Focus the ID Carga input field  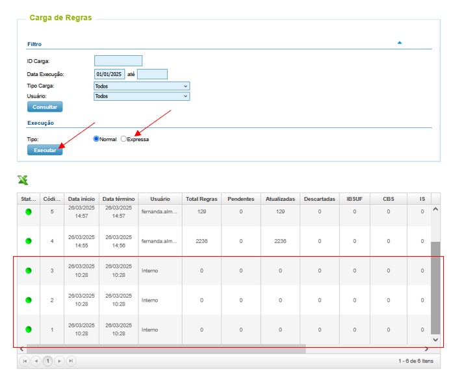(x=118, y=60)
